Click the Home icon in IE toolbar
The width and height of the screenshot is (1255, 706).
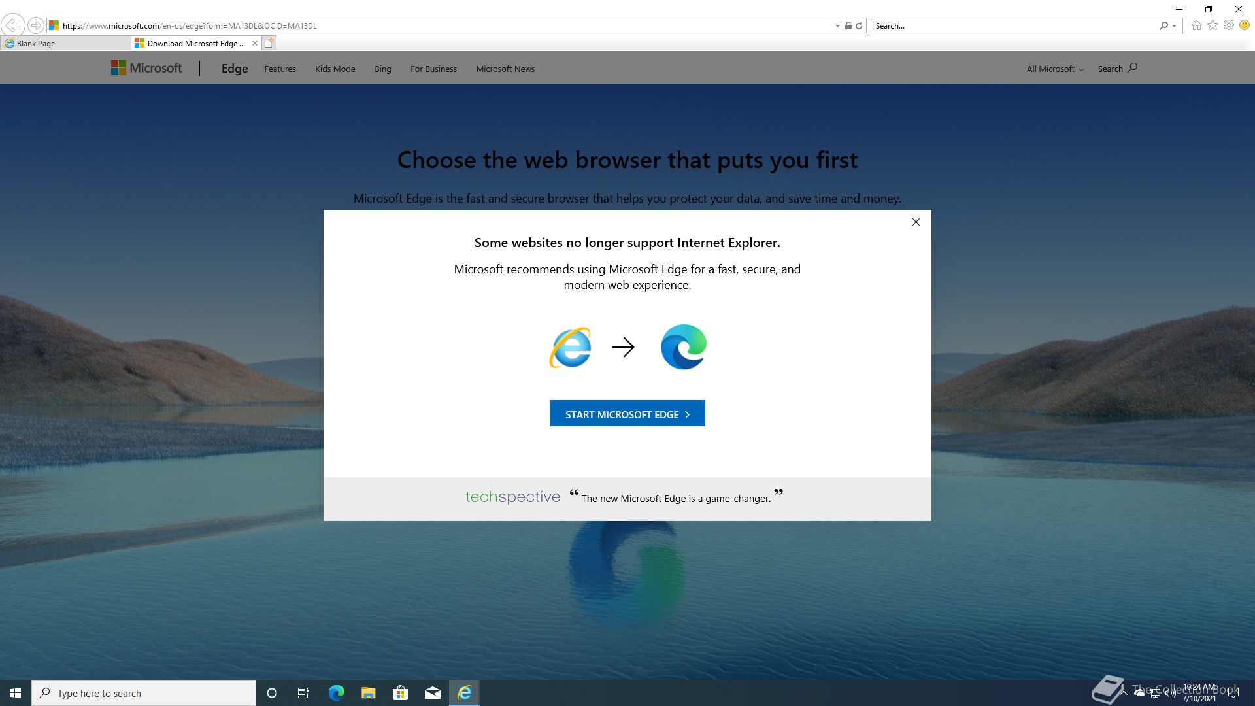click(x=1196, y=25)
